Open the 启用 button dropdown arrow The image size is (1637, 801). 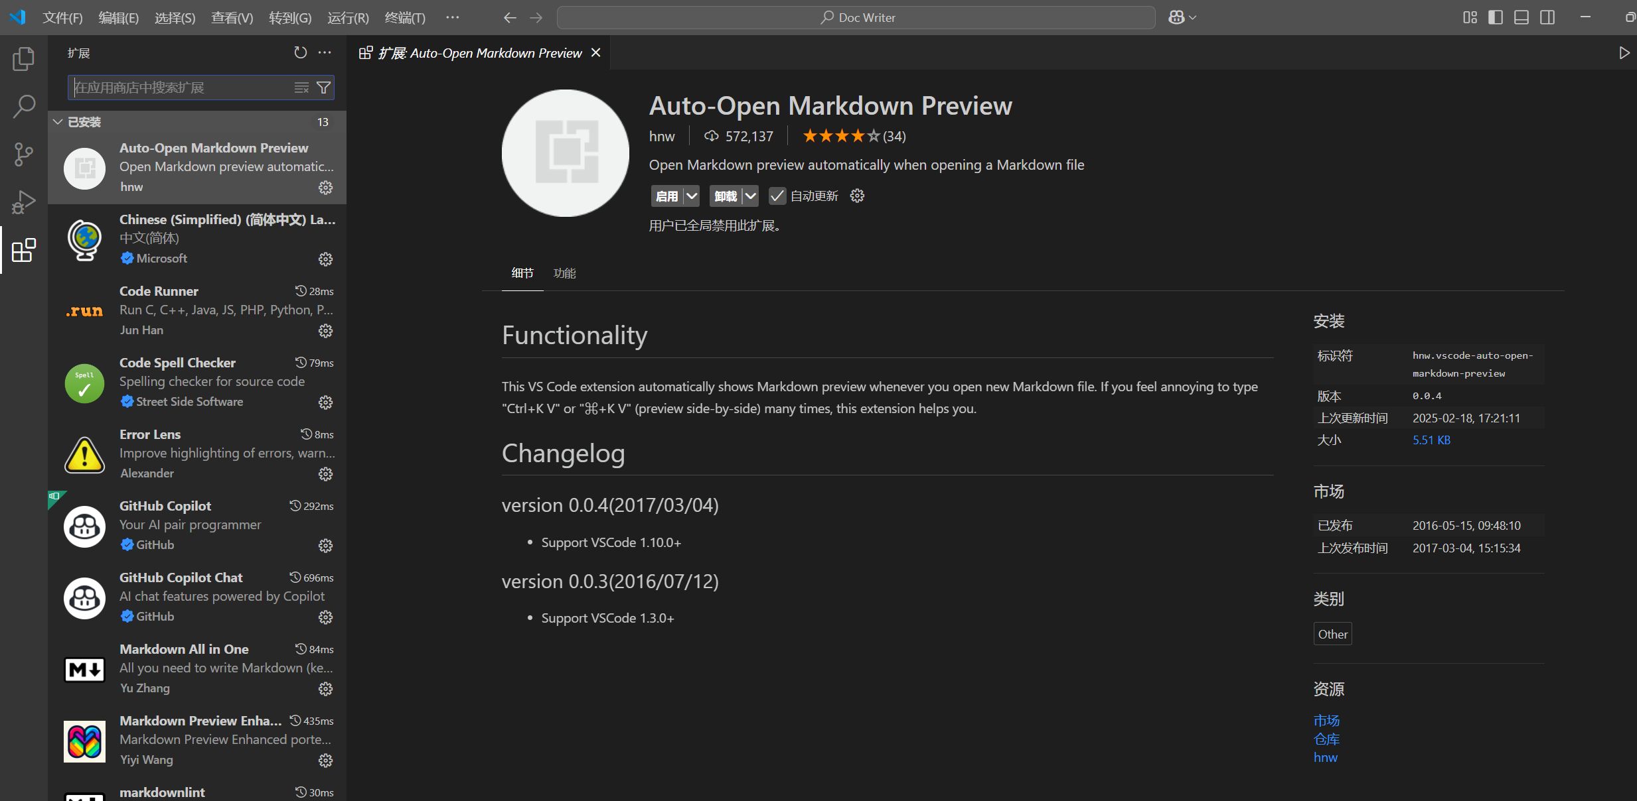(691, 196)
